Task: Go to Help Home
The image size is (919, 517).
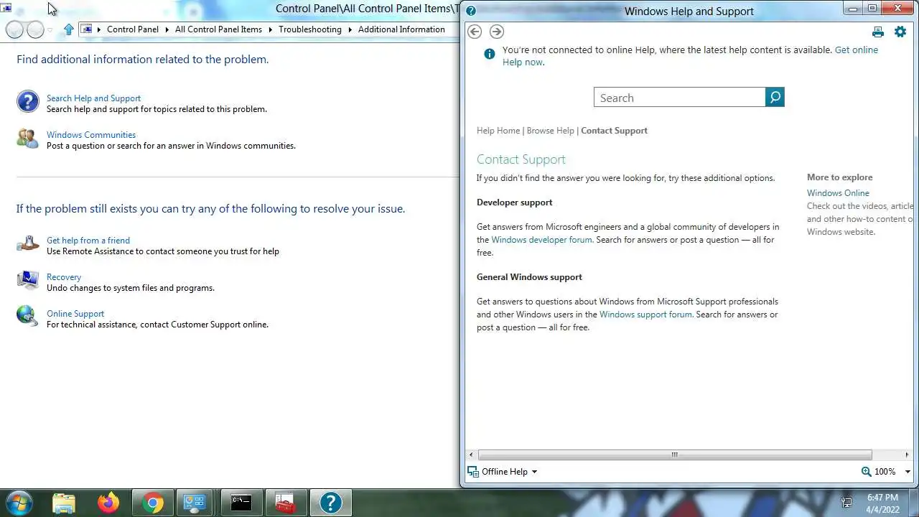Action: point(498,131)
